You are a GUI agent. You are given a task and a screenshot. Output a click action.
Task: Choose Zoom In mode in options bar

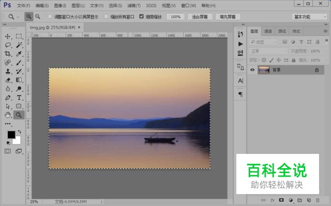click(29, 16)
